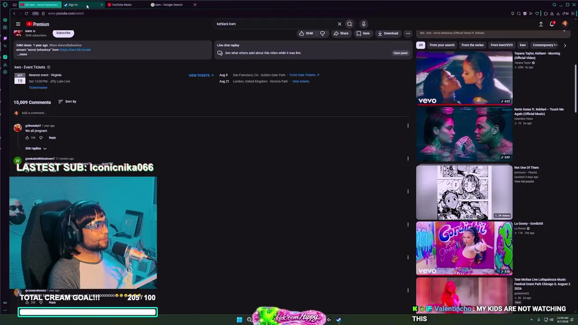Like the video with 394K likes
The image size is (578, 325).
pyautogui.click(x=306, y=33)
